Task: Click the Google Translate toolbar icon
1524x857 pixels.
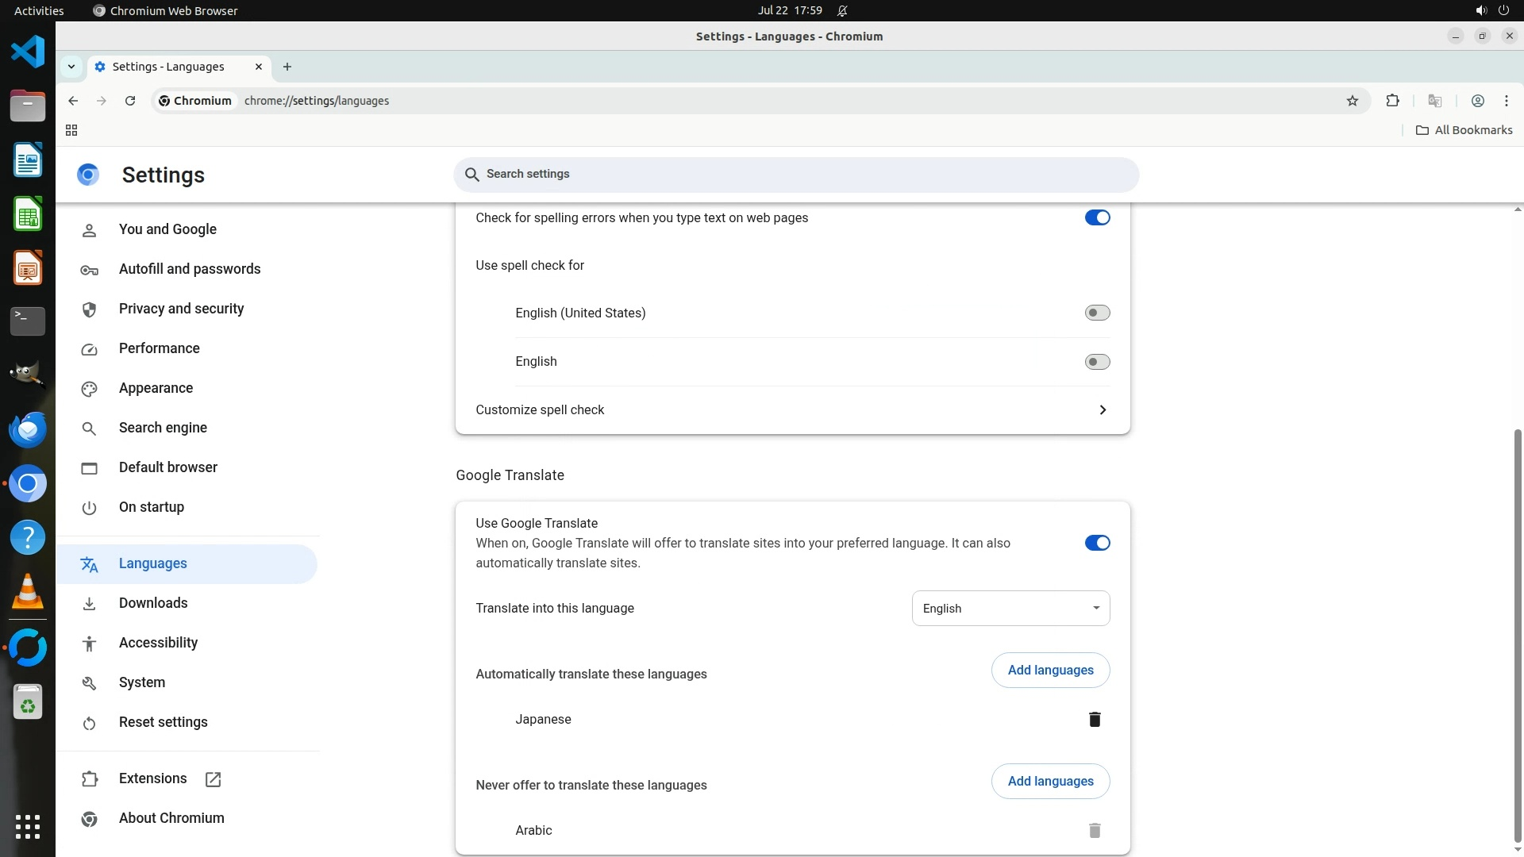Action: [1434, 101]
